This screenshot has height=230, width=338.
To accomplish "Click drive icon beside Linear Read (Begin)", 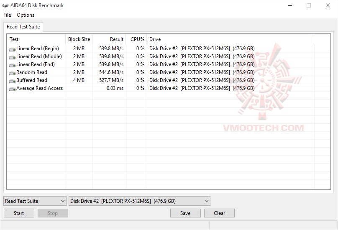I will pos(12,49).
